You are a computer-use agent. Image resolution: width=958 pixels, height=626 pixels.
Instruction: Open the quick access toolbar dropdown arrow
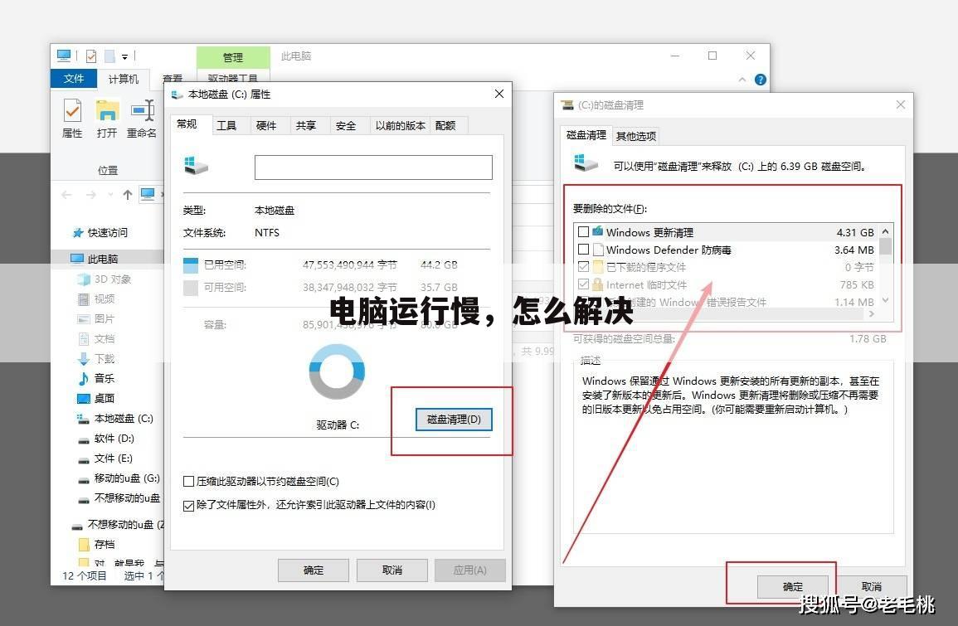click(x=124, y=57)
